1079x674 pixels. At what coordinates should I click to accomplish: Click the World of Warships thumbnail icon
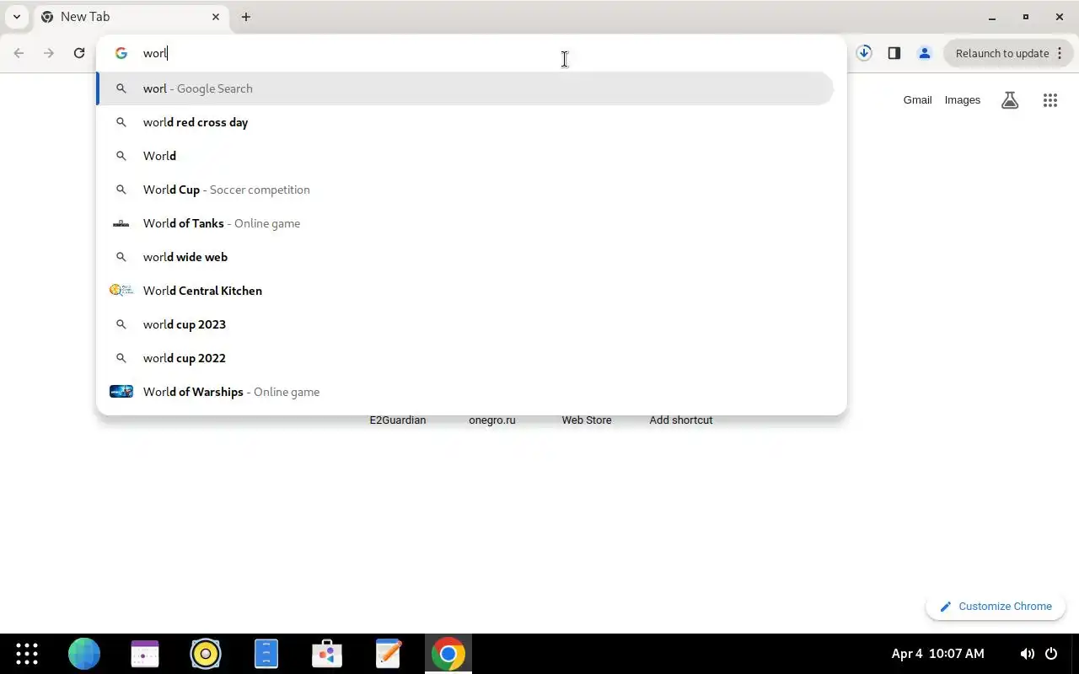pos(121,392)
